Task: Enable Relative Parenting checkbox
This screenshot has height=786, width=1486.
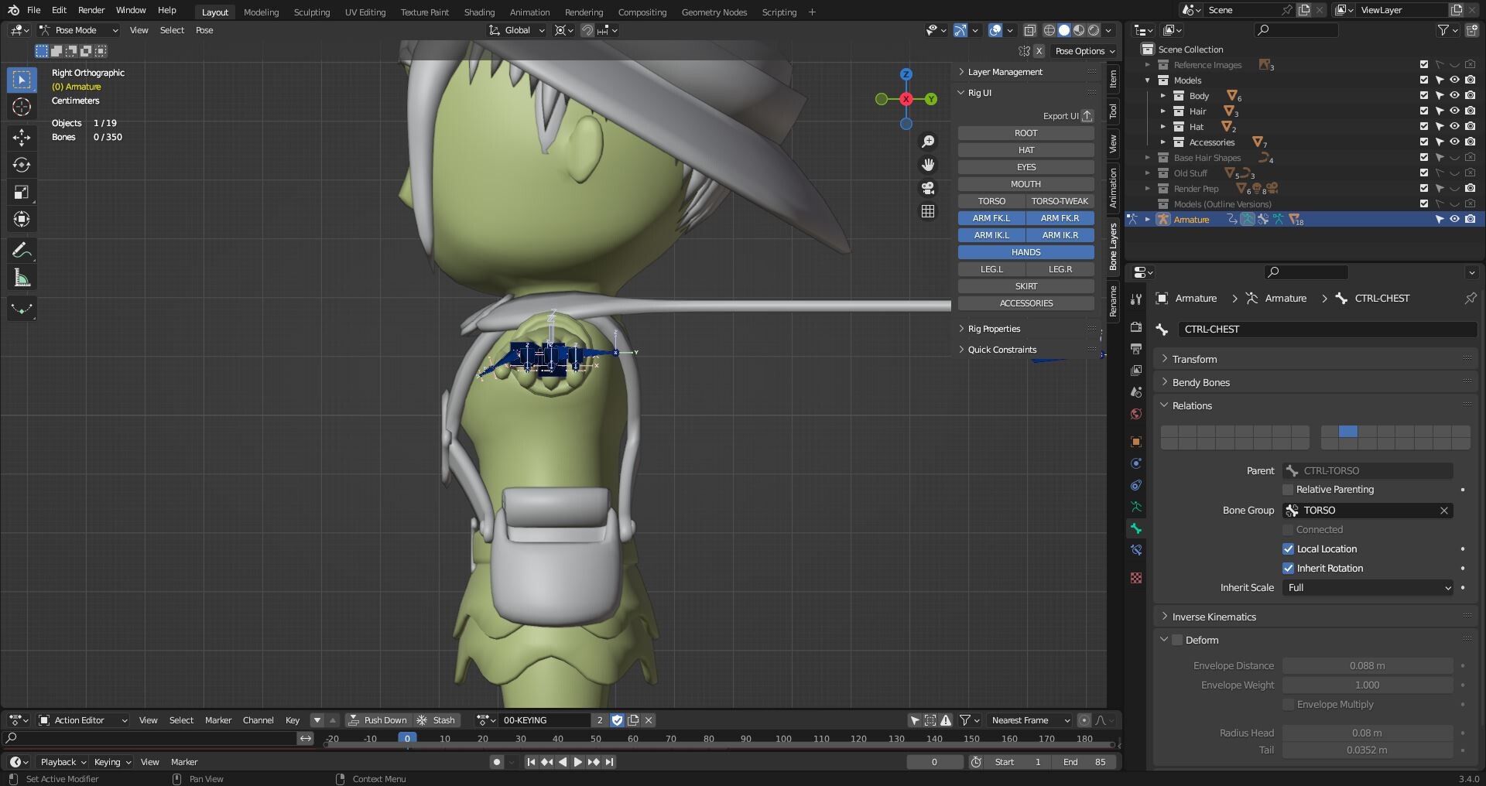Action: pos(1289,489)
